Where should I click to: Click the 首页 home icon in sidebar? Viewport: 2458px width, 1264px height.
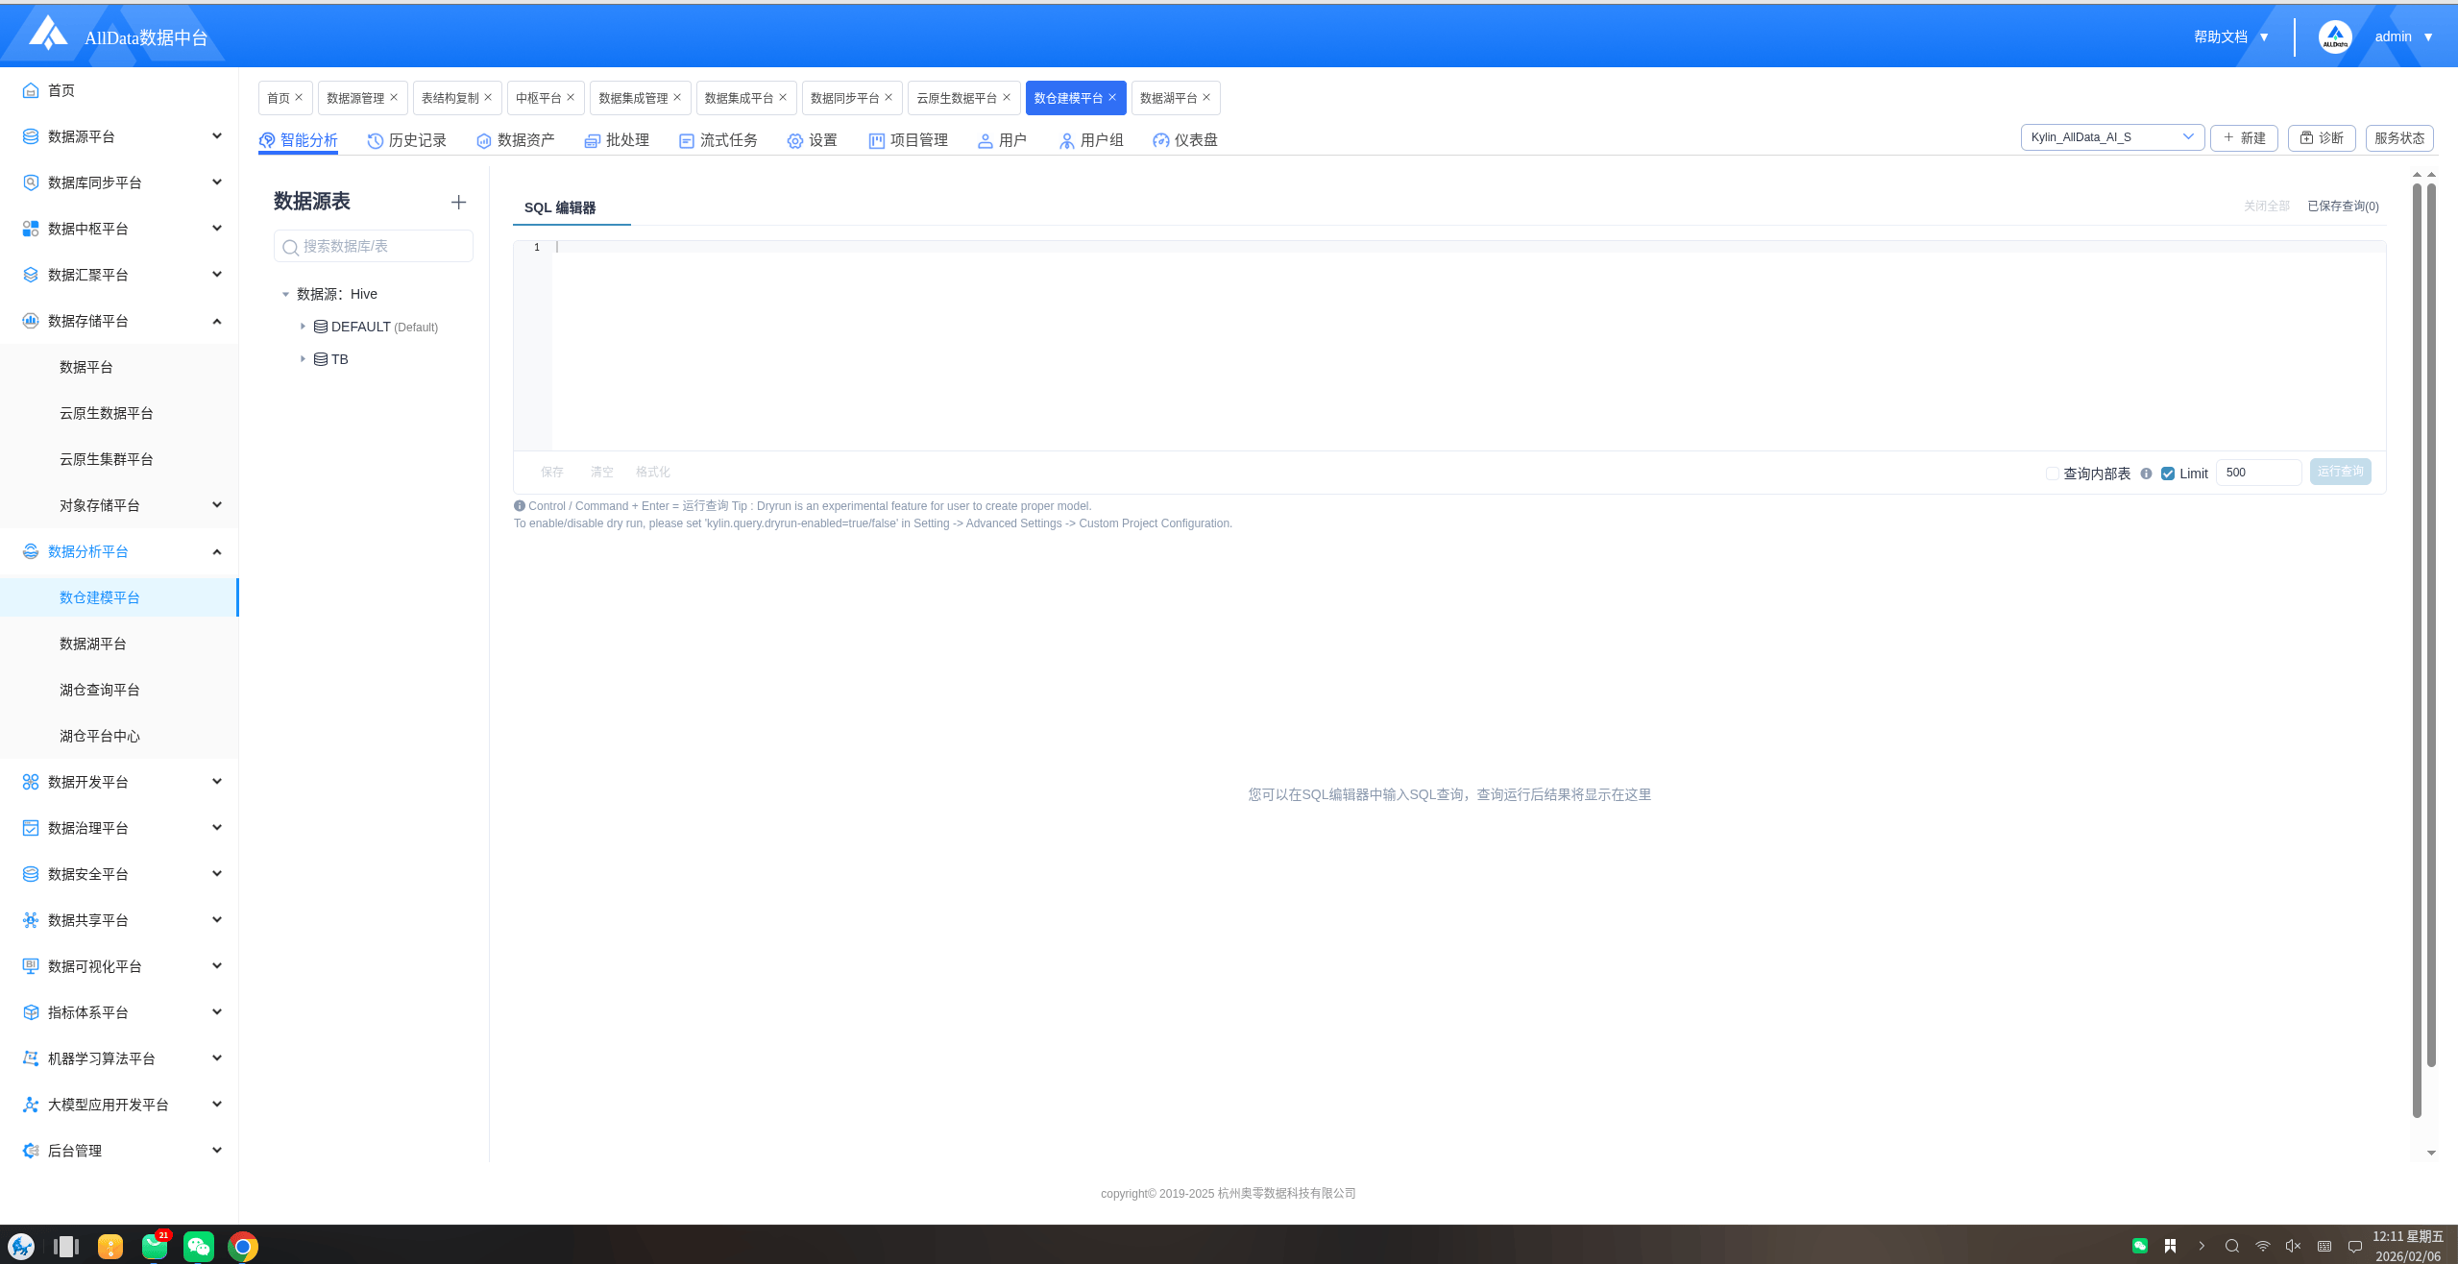tap(31, 90)
